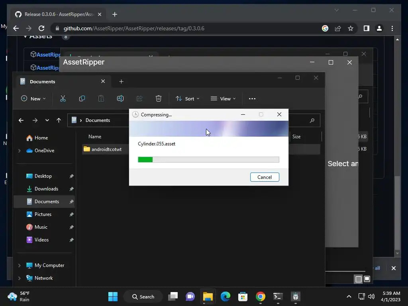Image resolution: width=408 pixels, height=306 pixels.
Task: Click the Name column header
Action: 95,137
